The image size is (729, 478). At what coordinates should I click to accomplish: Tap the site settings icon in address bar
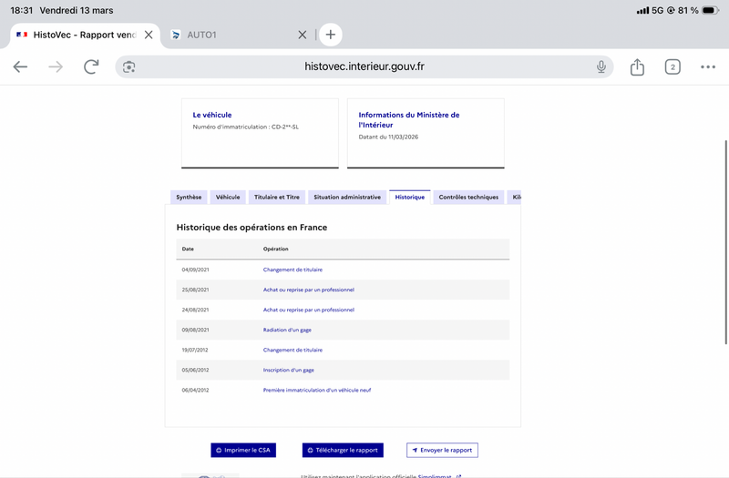tap(129, 66)
